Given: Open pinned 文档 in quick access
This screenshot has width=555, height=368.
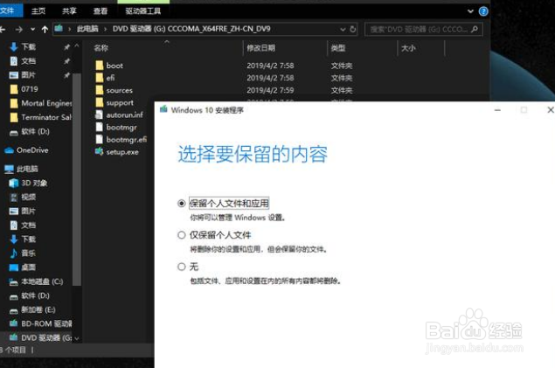Looking at the screenshot, I should 28,61.
